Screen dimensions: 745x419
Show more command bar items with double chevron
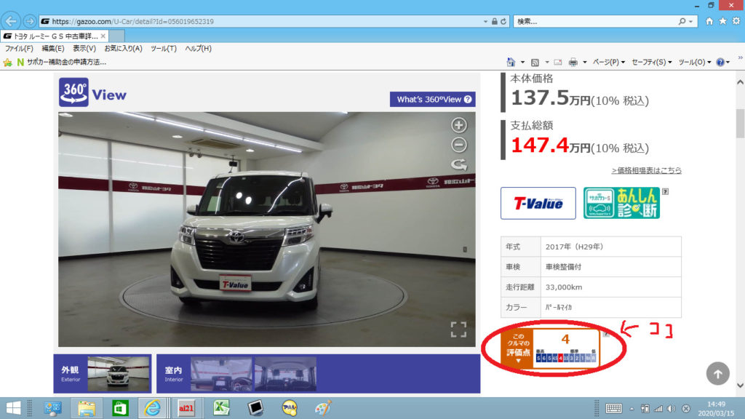coord(740,58)
